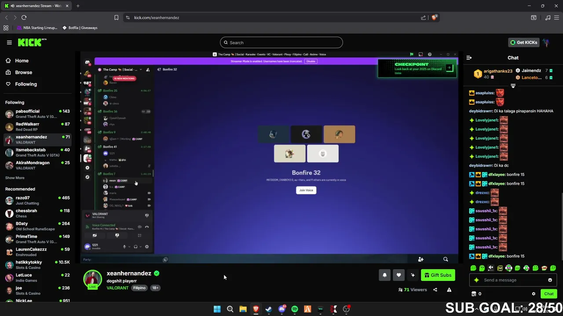Collapse the chat panel with arrow icon
Image resolution: width=563 pixels, height=316 pixels.
pos(469,57)
